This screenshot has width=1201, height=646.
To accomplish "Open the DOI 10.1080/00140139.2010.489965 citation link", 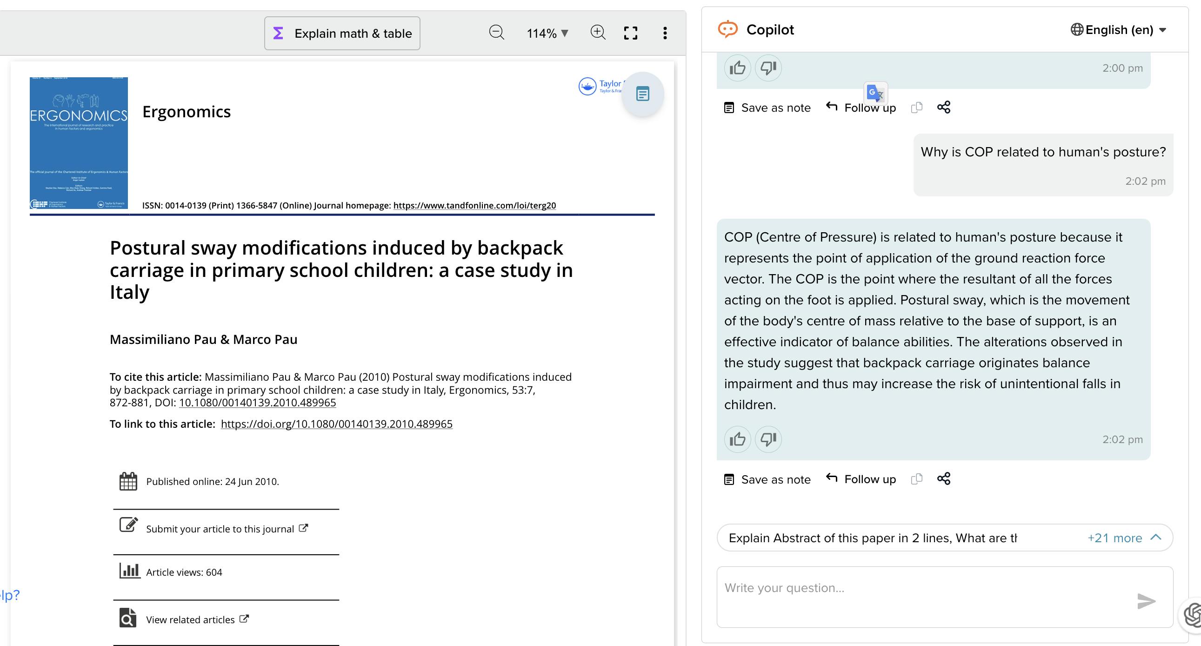I will click(x=257, y=403).
